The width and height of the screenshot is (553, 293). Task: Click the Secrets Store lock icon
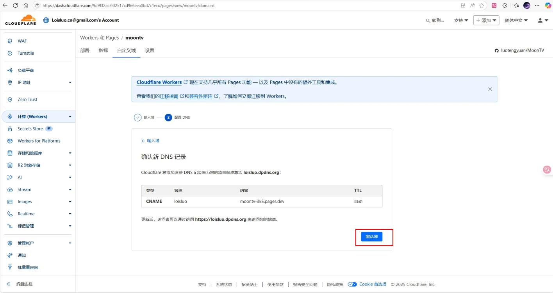pos(10,129)
